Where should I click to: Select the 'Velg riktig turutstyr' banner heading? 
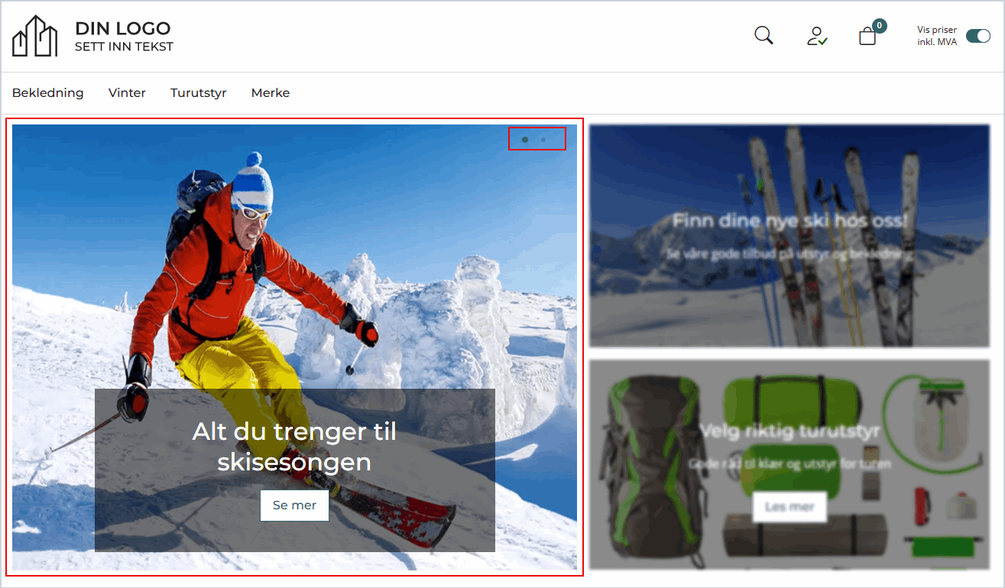tap(789, 431)
